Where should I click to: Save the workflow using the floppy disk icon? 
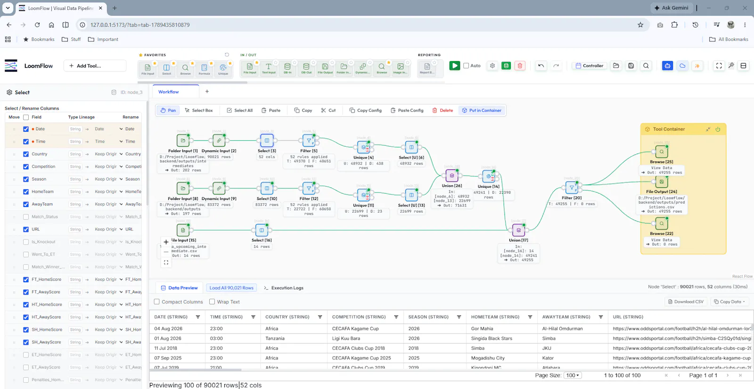pos(631,66)
